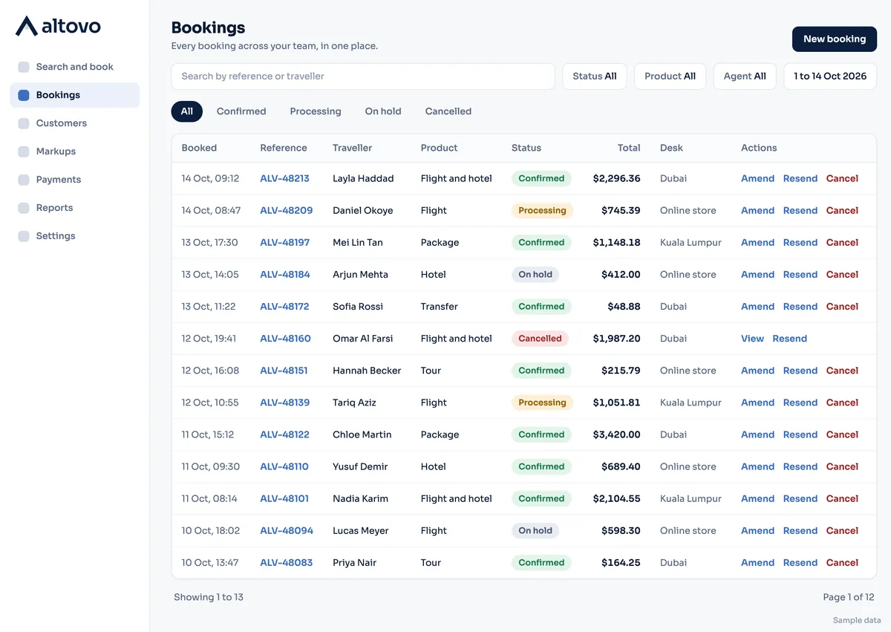Viewport: 891px width, 632px height.
Task: Click the Customers sidebar icon
Action: pos(24,123)
